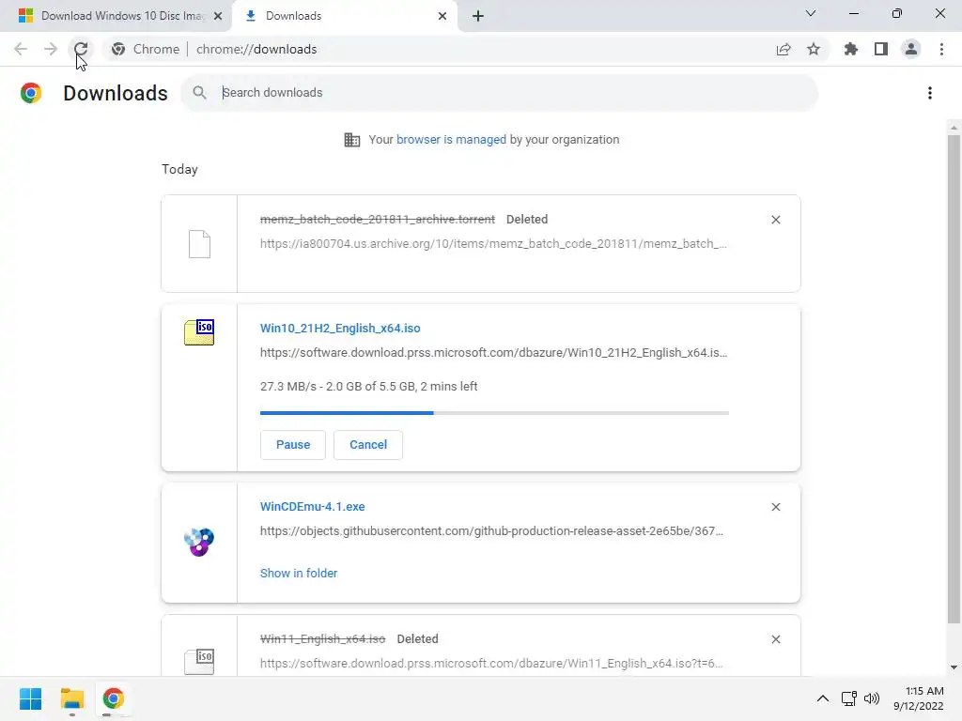This screenshot has height=721, width=962.
Task: Open Chrome extensions puzzle icon
Action: point(851,49)
